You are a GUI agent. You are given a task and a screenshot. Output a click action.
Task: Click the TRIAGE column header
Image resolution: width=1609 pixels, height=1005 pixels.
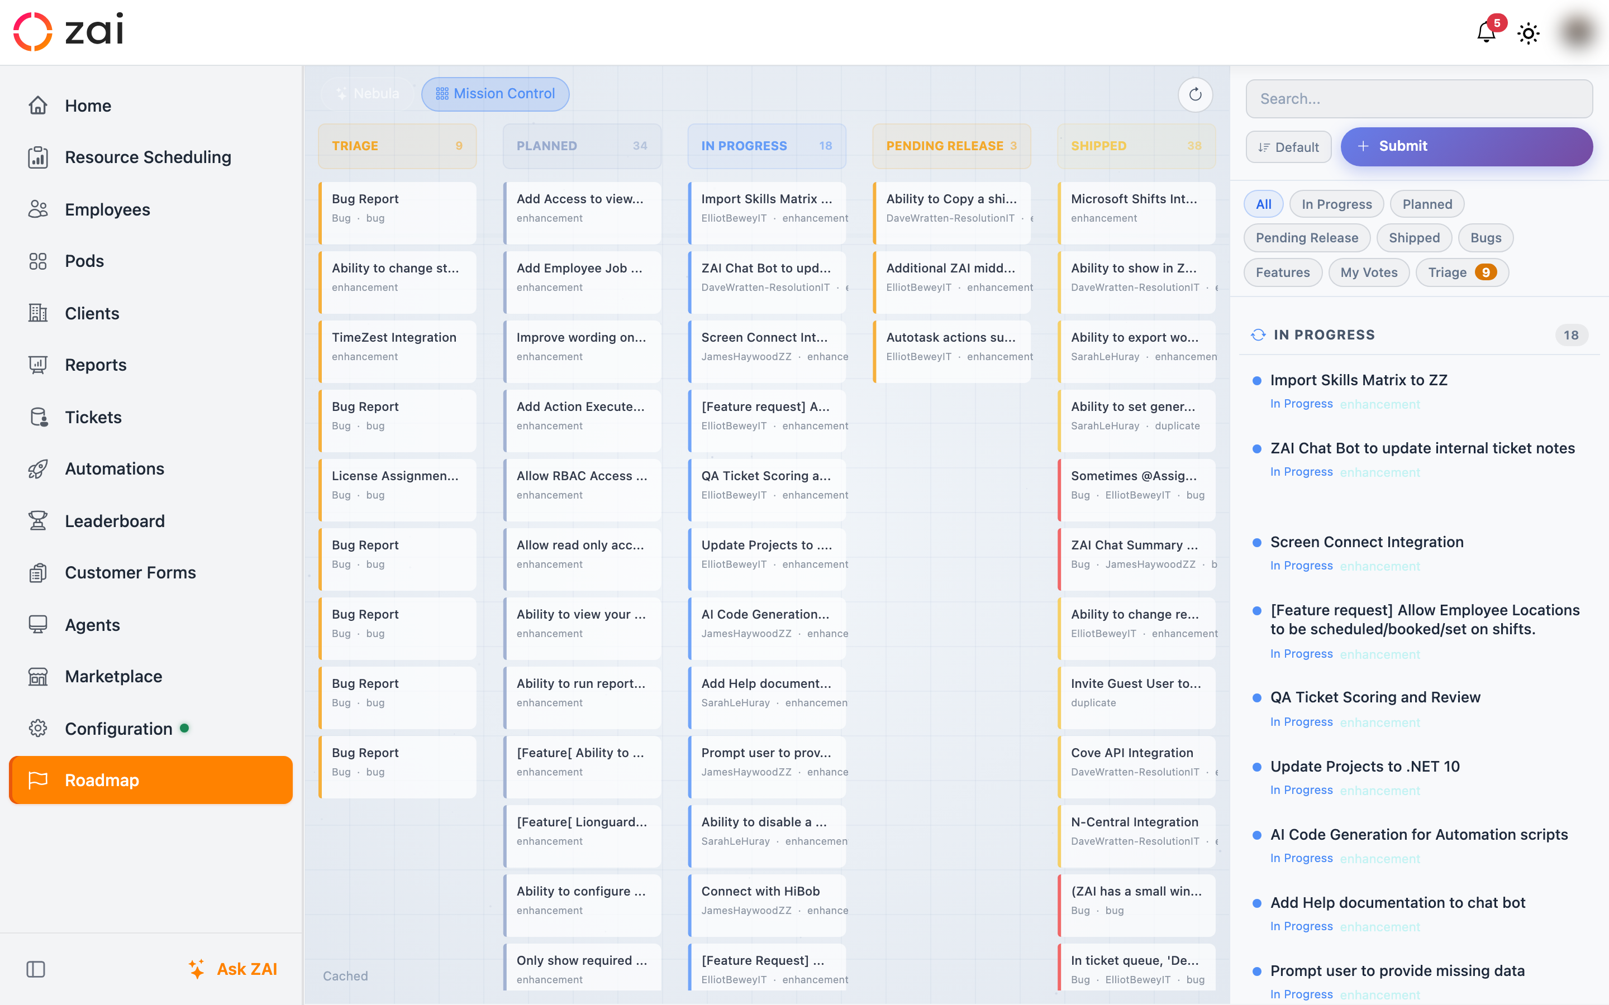397,146
